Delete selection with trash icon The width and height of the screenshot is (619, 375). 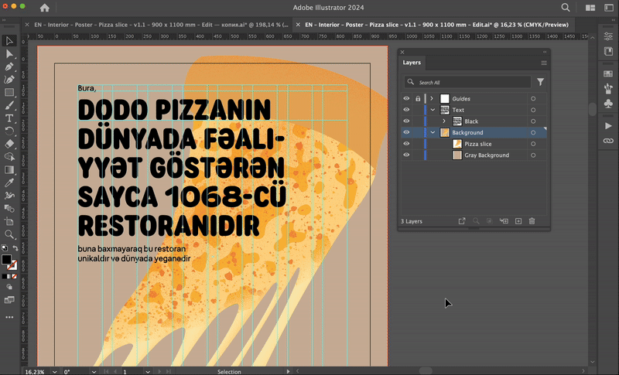tap(532, 221)
